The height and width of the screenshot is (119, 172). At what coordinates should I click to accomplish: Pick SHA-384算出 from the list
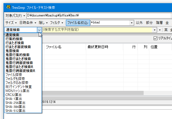click(23, 106)
